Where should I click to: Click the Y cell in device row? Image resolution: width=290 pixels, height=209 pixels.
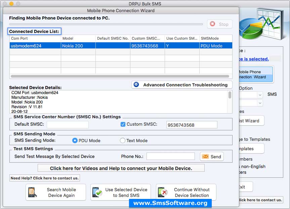[x=182, y=46]
